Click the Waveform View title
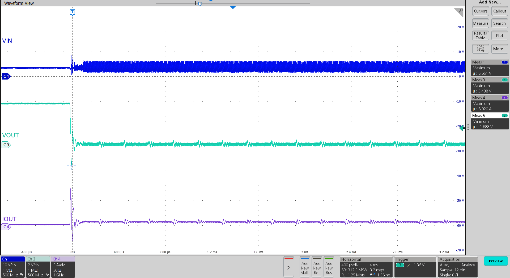 19,3
